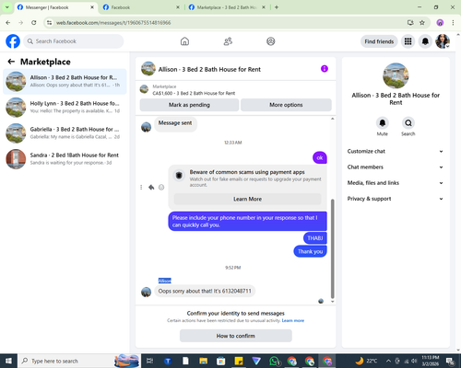
Task: Open Task View from taskbar
Action: tap(149, 361)
